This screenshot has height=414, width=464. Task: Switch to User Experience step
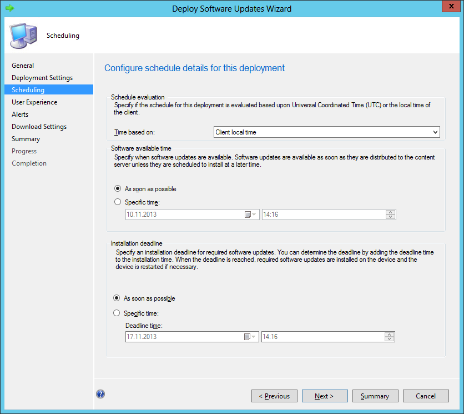pyautogui.click(x=34, y=102)
